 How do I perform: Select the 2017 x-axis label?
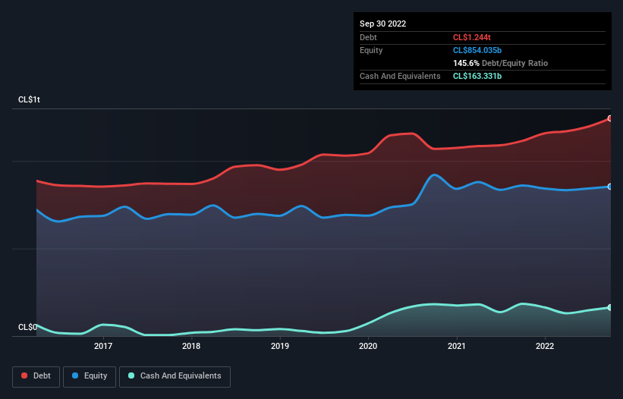[x=103, y=346]
